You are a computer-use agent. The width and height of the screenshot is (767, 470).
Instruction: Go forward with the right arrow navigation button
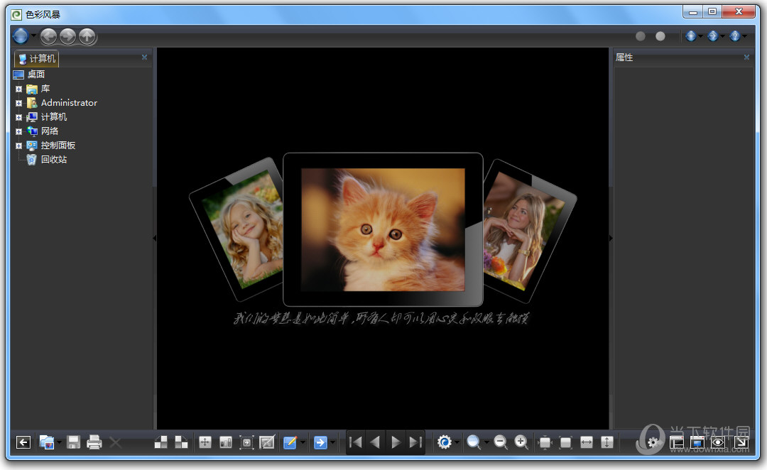click(68, 35)
